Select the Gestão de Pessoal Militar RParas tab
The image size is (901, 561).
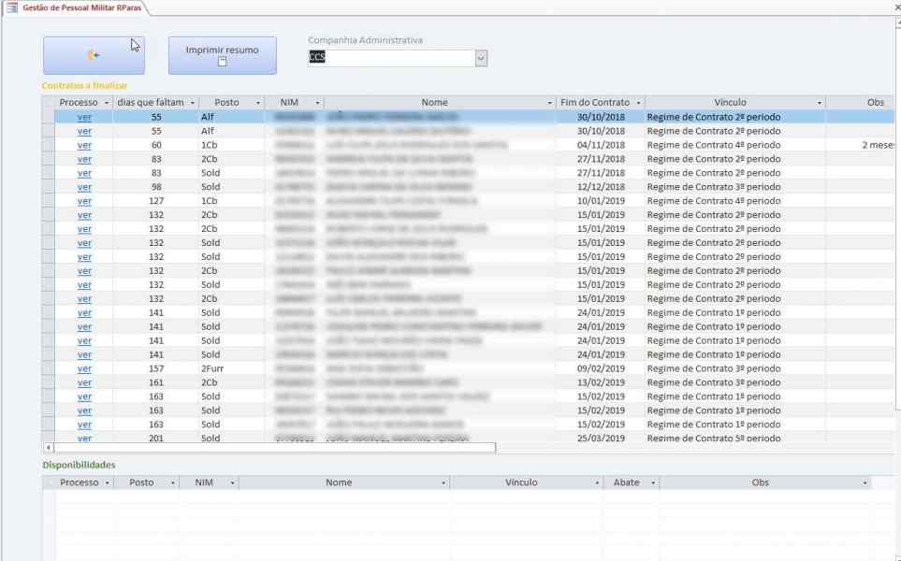[x=77, y=7]
